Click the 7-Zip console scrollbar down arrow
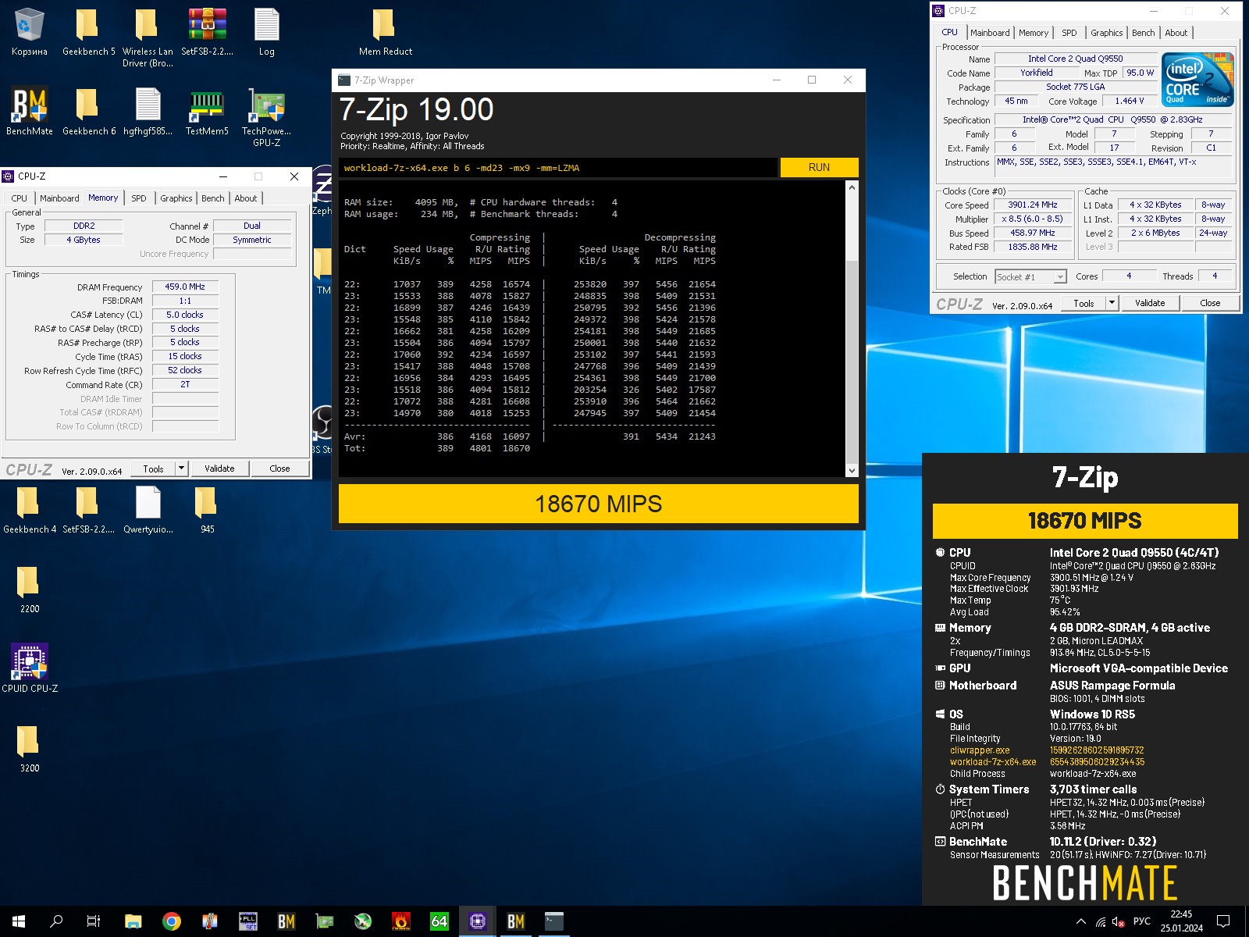Image resolution: width=1249 pixels, height=937 pixels. click(x=852, y=470)
